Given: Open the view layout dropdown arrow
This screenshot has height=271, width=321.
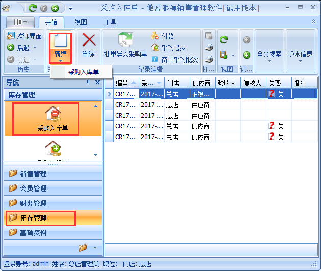Looking at the screenshot, I should [x=233, y=55].
